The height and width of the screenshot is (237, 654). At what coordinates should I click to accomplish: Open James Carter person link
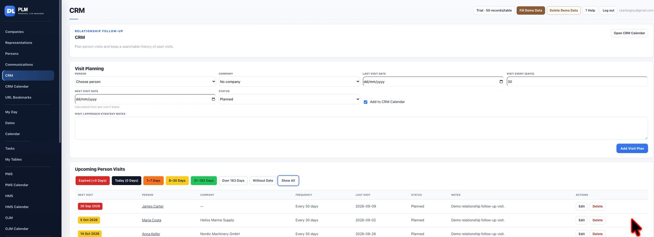click(x=153, y=207)
